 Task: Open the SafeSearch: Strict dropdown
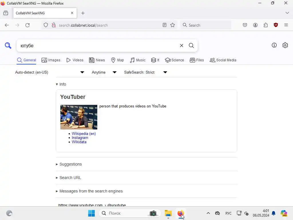tap(146, 72)
